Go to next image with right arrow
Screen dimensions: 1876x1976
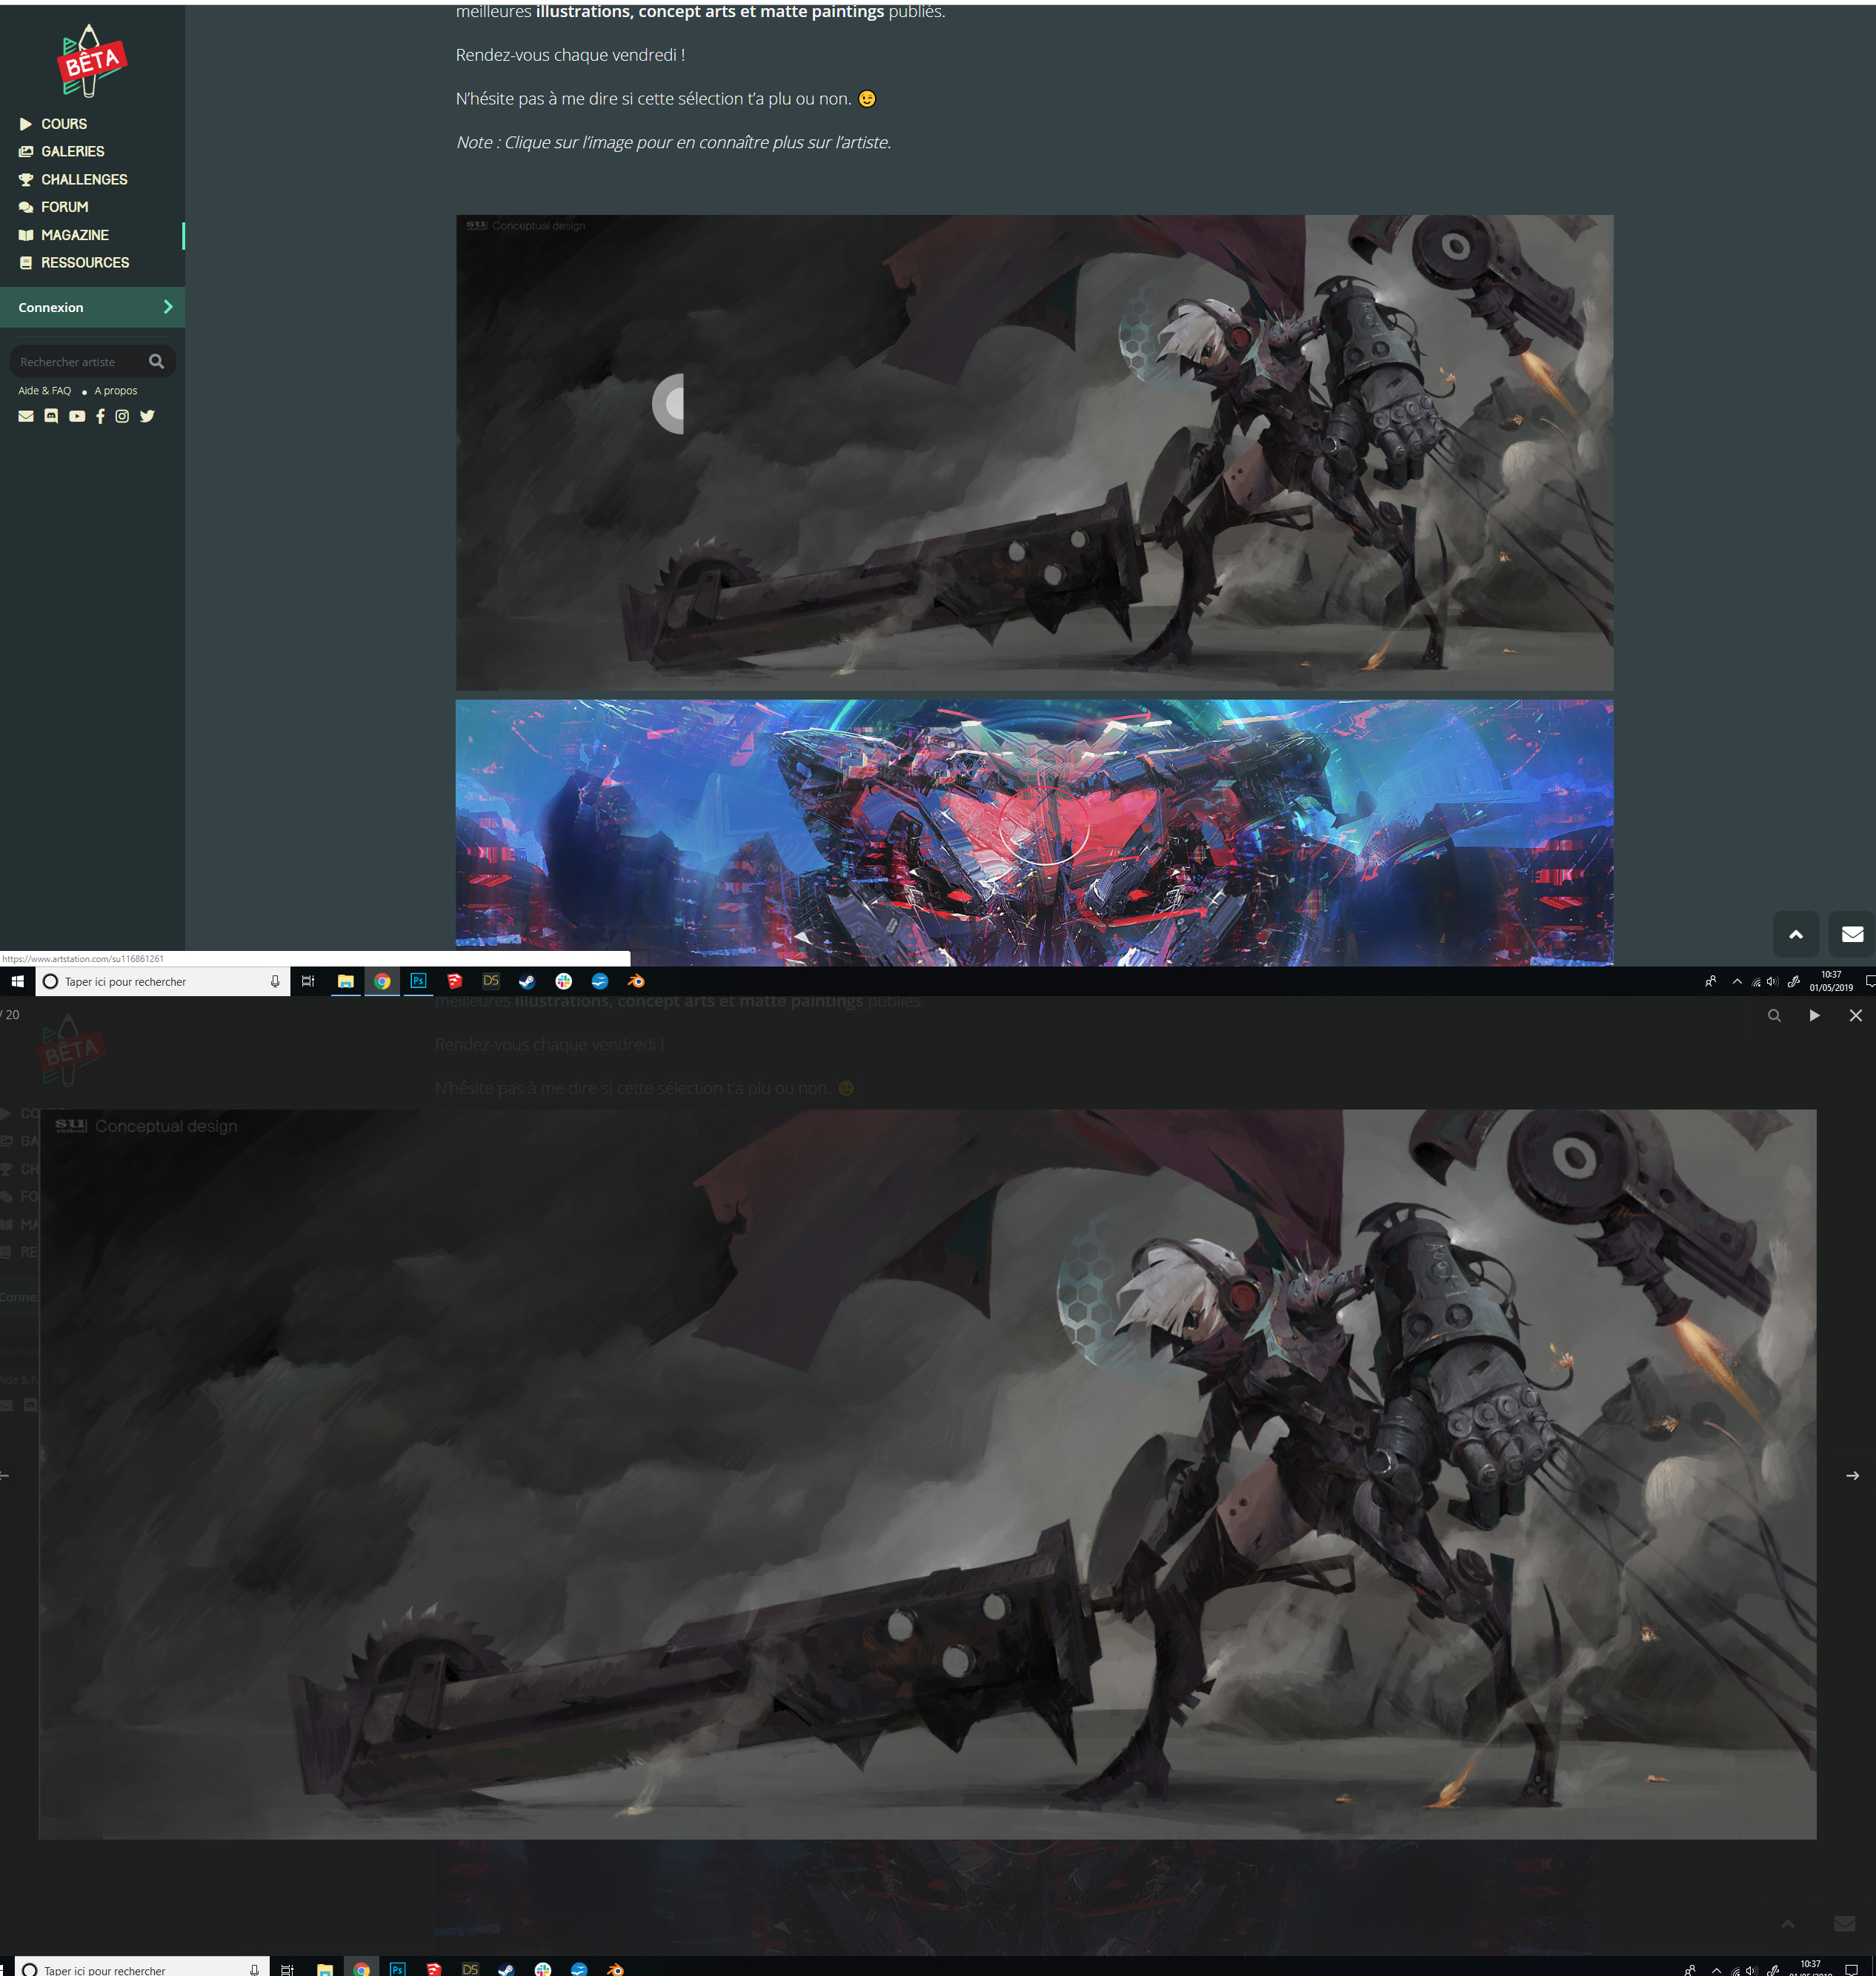(x=1852, y=1476)
